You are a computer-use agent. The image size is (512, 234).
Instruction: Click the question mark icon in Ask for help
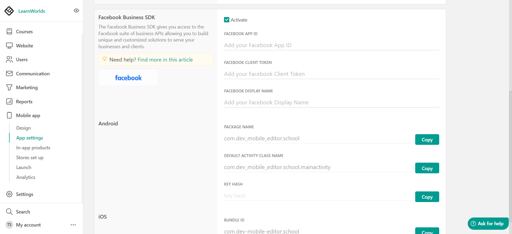(473, 224)
